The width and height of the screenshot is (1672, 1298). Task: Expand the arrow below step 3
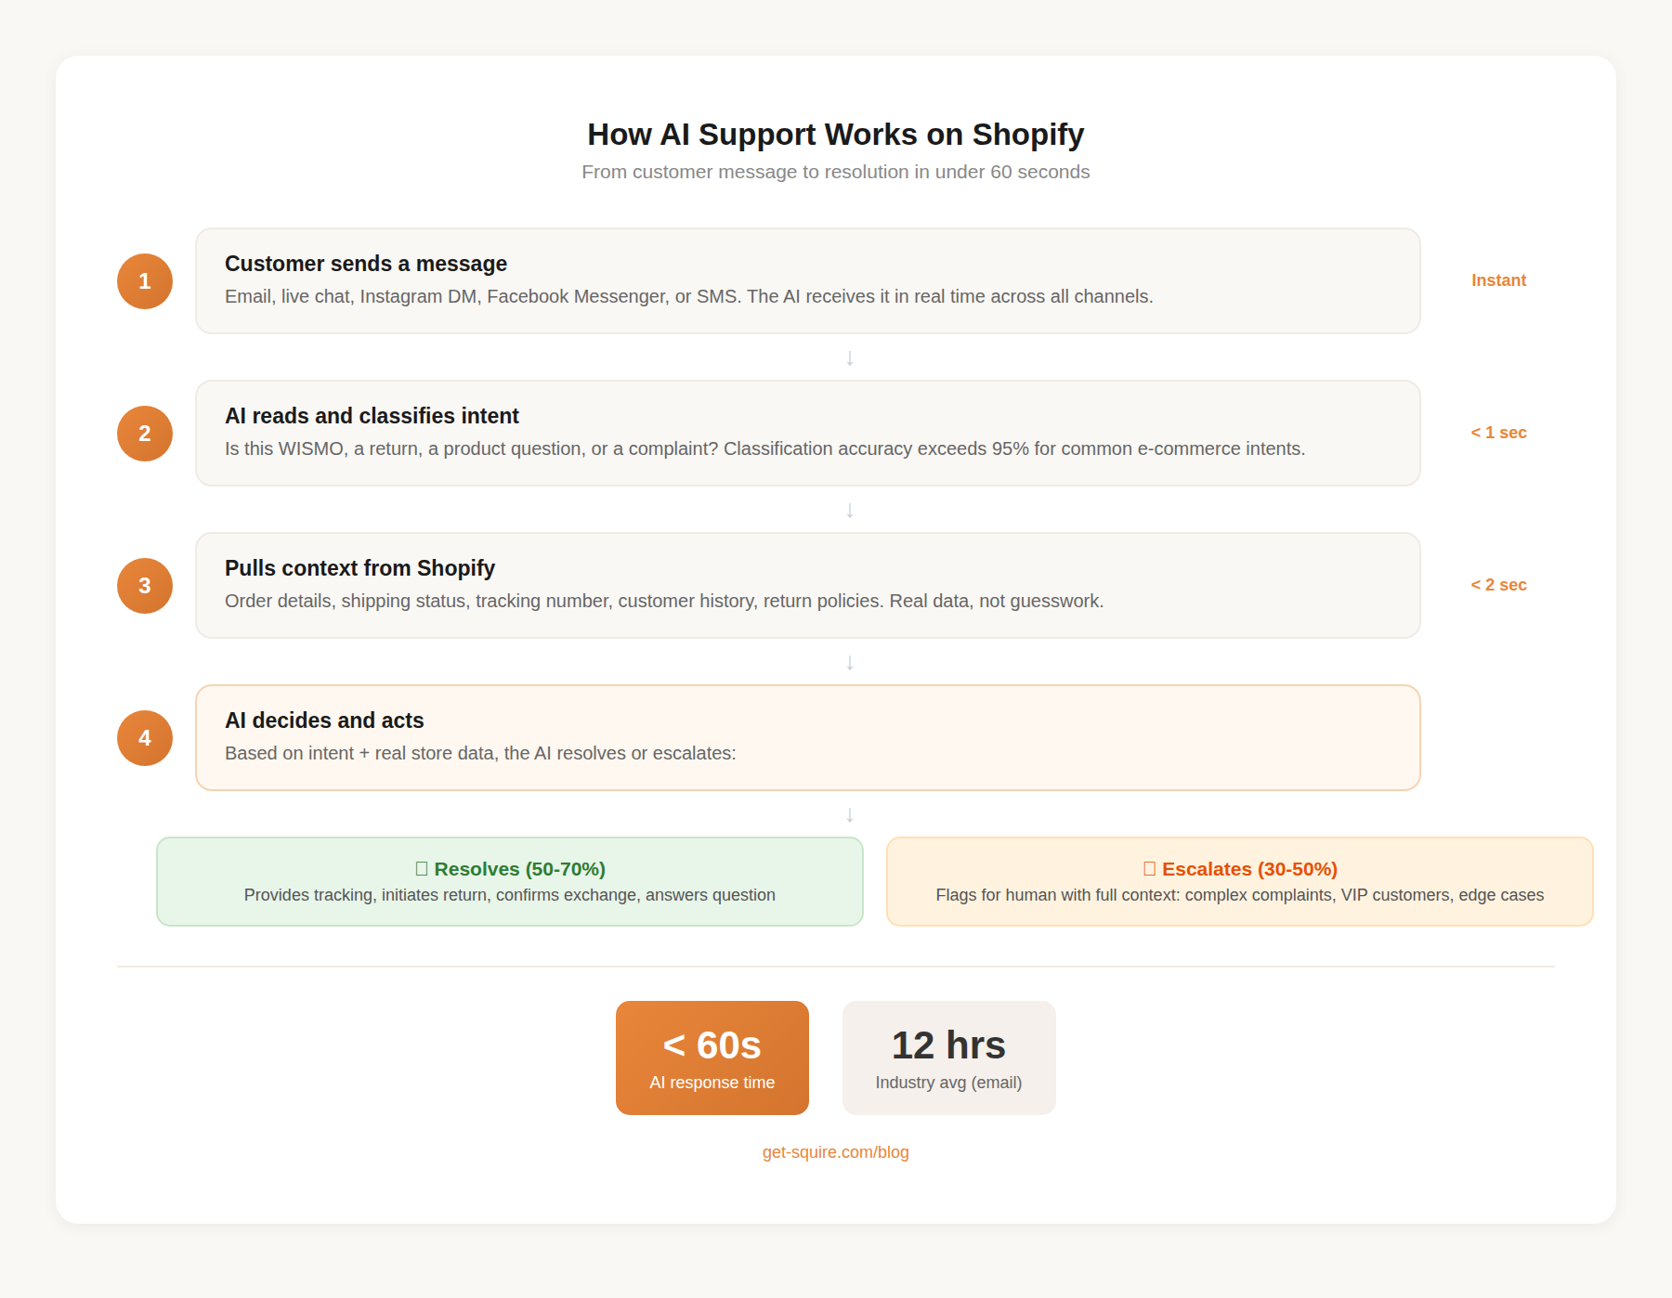pyautogui.click(x=848, y=662)
